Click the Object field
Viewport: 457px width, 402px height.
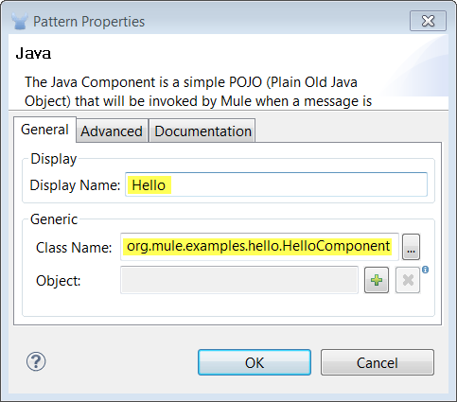pos(239,280)
